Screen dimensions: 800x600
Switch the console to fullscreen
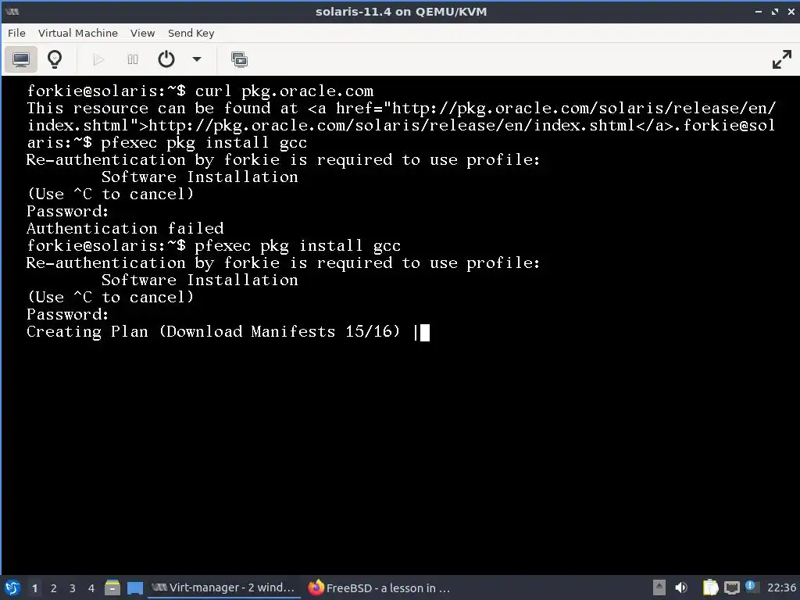point(781,59)
